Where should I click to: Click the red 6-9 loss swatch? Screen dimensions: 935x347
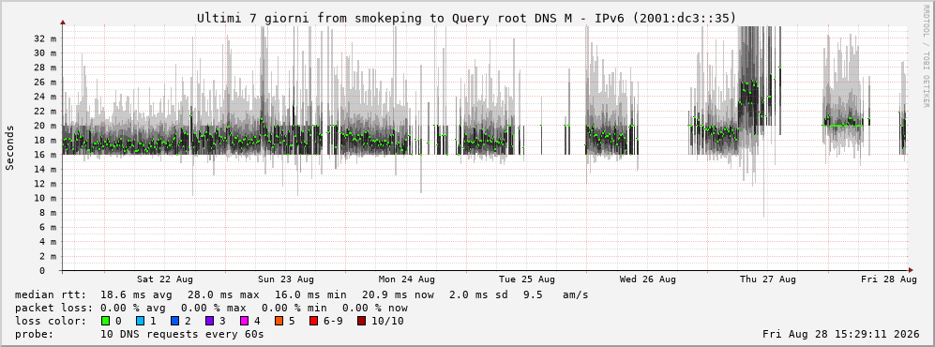tap(313, 321)
